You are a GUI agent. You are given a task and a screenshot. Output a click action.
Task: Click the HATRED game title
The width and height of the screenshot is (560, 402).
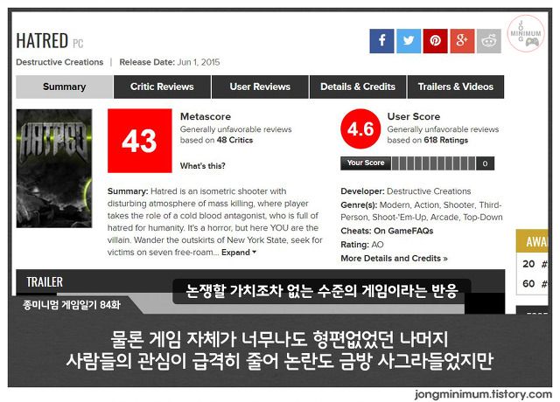click(42, 40)
